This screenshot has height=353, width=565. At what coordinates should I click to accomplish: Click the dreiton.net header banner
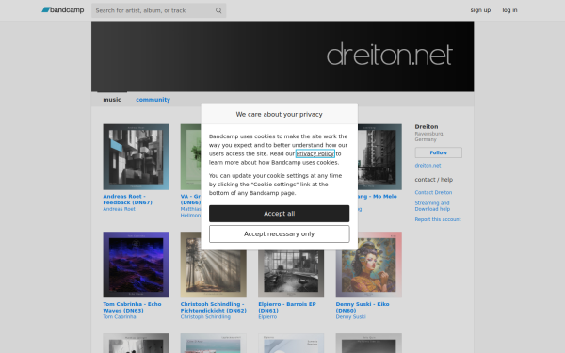click(282, 56)
